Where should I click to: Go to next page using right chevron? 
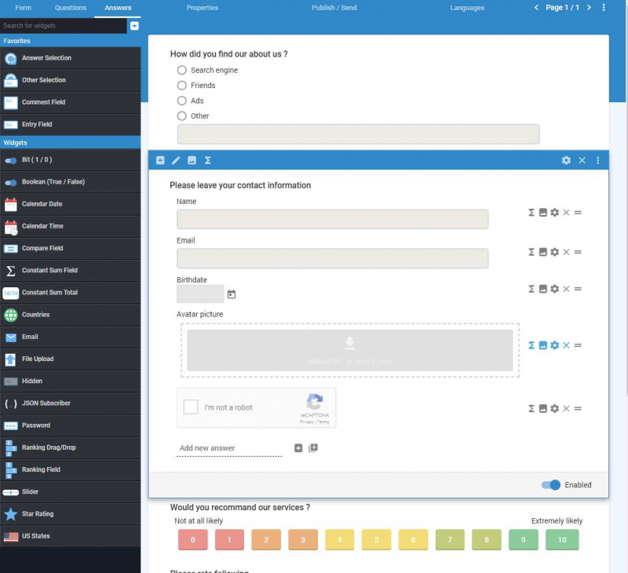click(589, 8)
